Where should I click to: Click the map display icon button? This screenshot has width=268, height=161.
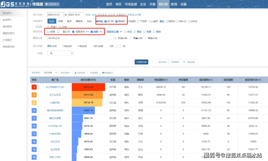tap(108, 73)
